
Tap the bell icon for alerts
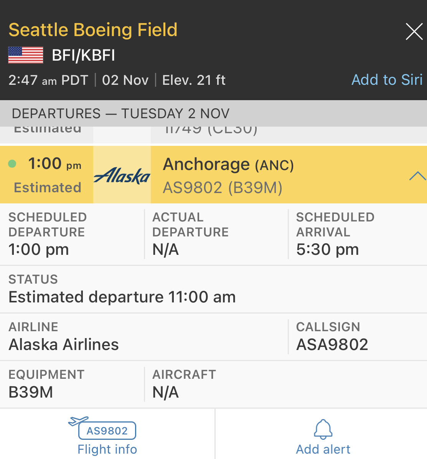(323, 429)
